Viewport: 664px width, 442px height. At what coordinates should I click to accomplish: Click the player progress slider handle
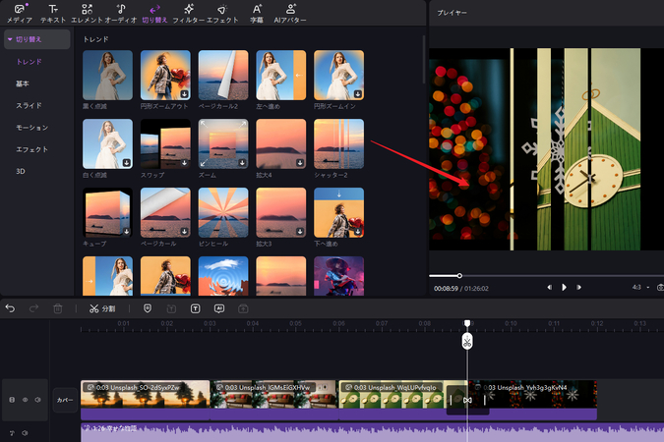click(459, 275)
